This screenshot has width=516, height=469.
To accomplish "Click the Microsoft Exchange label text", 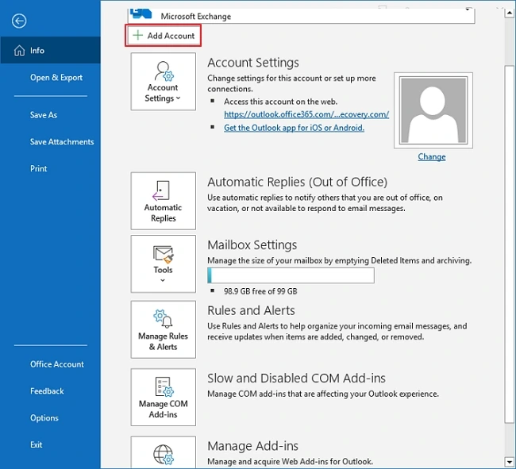I will (x=196, y=17).
